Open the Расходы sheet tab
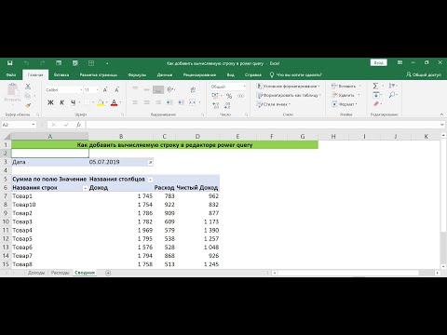 [60, 273]
